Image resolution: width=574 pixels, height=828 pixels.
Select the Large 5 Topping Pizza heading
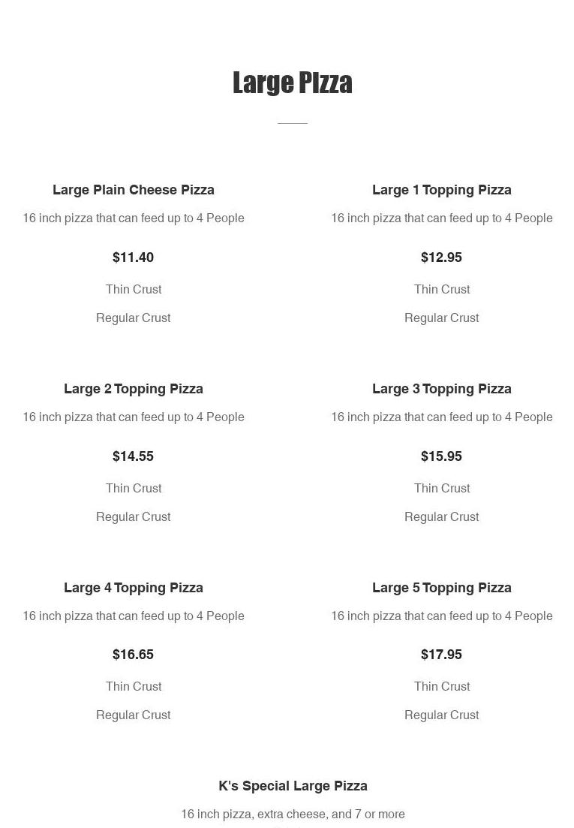click(x=441, y=588)
